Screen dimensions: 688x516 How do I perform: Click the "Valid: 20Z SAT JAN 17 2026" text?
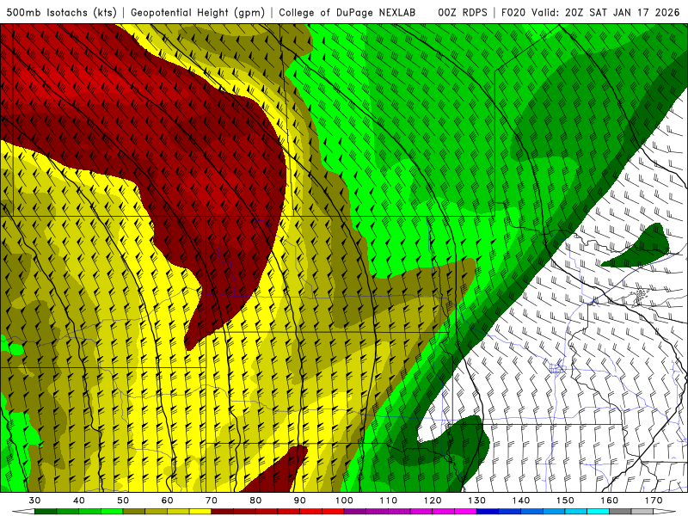tap(605, 13)
